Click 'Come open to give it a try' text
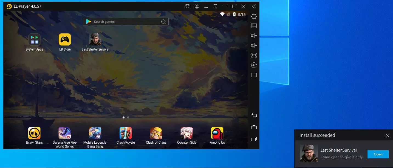Image resolution: width=393 pixels, height=168 pixels. click(341, 157)
